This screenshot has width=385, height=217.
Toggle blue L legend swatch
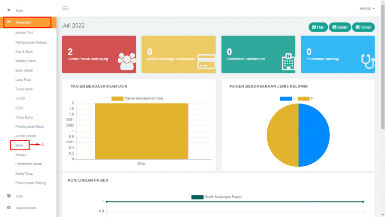pos(286,98)
